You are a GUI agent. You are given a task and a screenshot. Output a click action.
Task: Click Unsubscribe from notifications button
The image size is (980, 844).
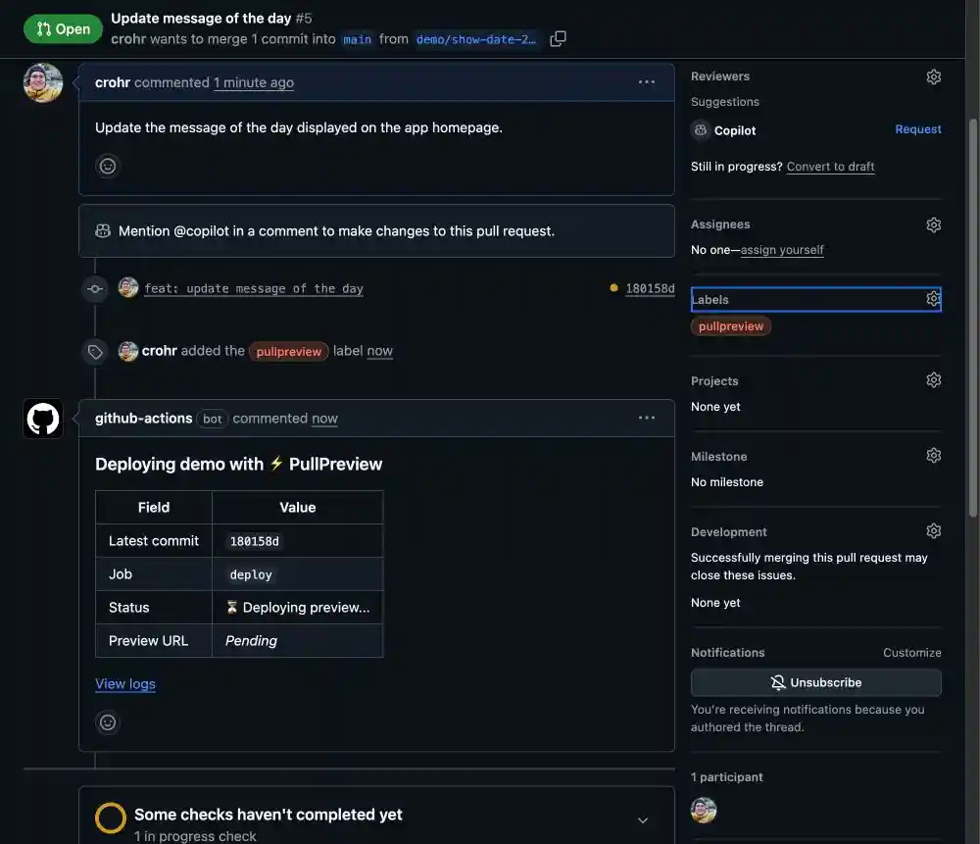tap(815, 682)
